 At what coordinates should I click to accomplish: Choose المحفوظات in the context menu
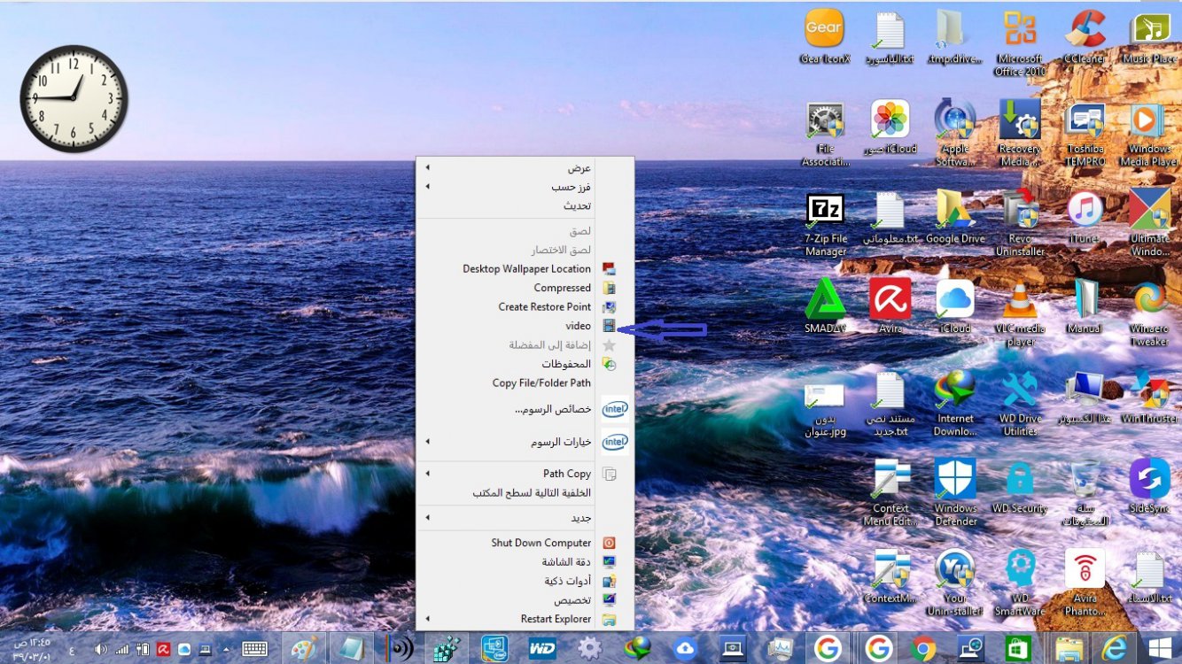click(x=525, y=364)
